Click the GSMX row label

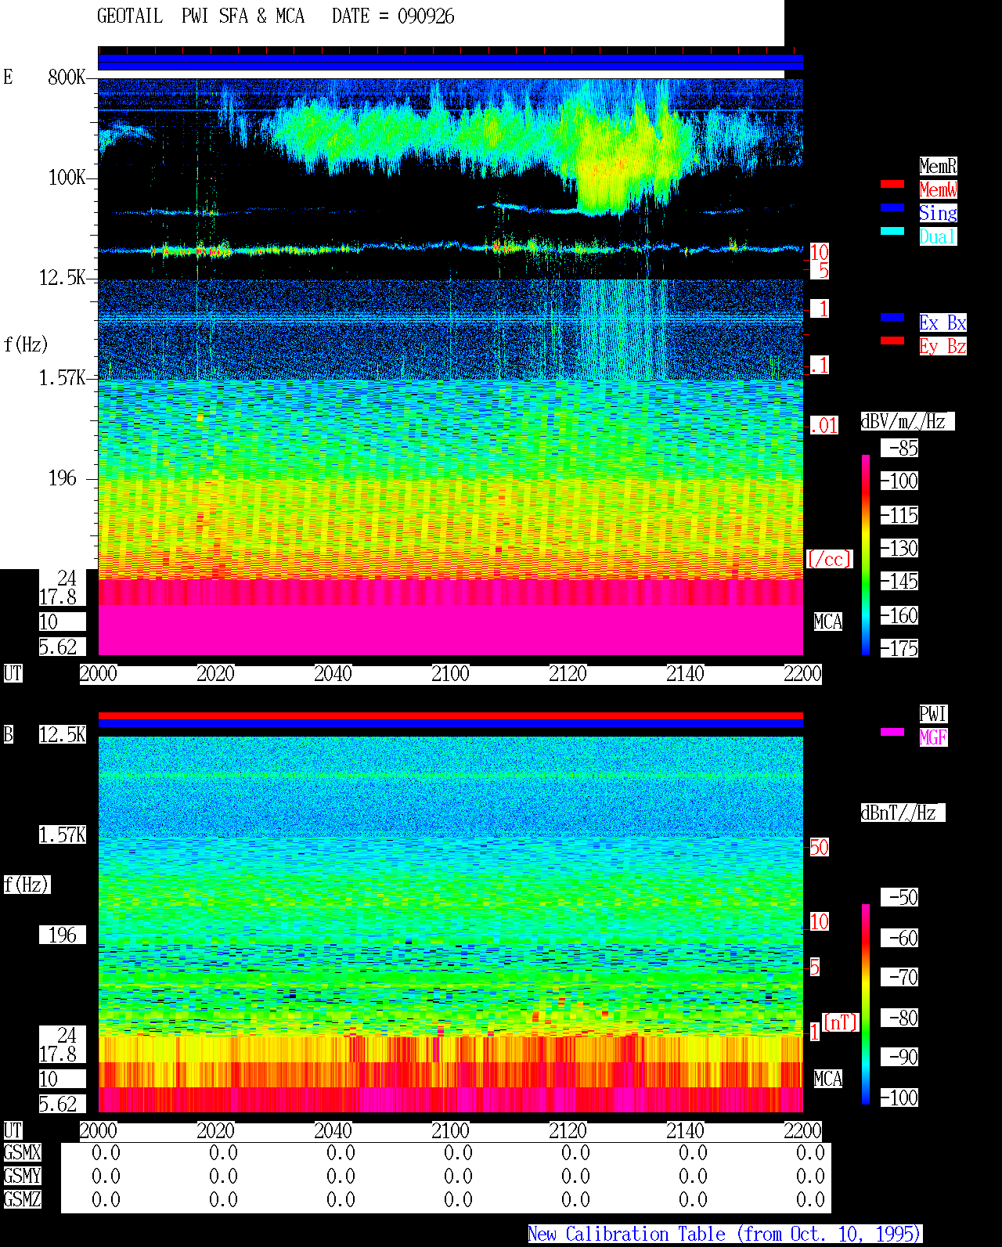pos(22,1152)
